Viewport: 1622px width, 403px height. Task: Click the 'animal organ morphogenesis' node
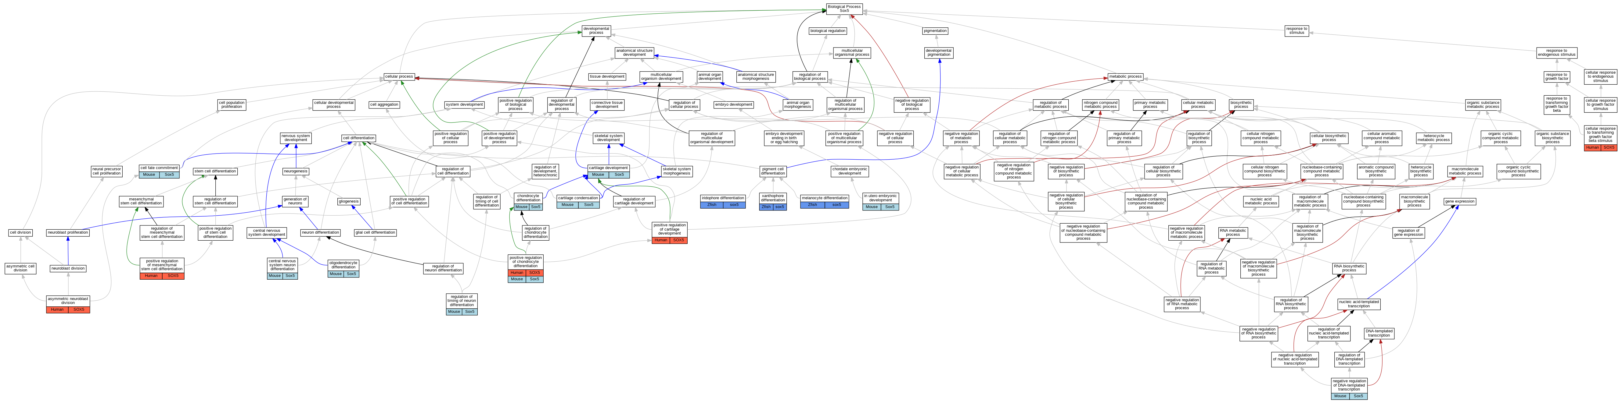tap(798, 105)
